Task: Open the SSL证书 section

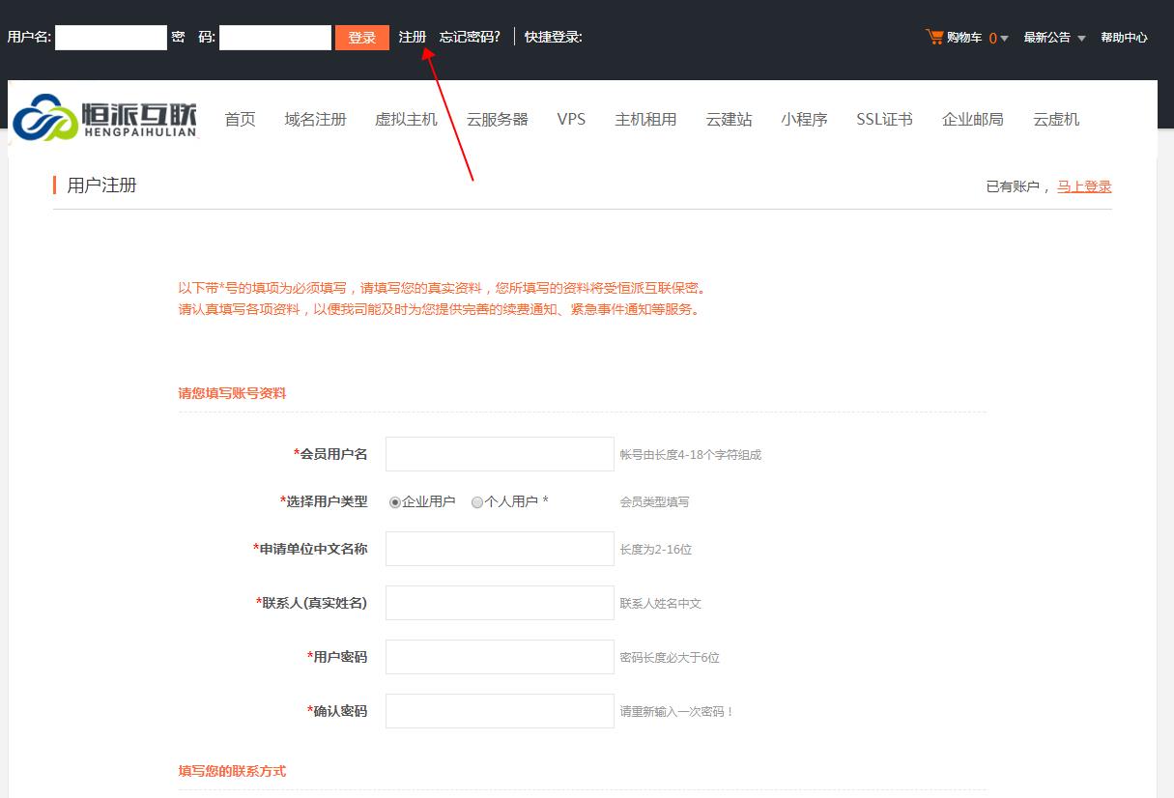Action: [x=883, y=119]
